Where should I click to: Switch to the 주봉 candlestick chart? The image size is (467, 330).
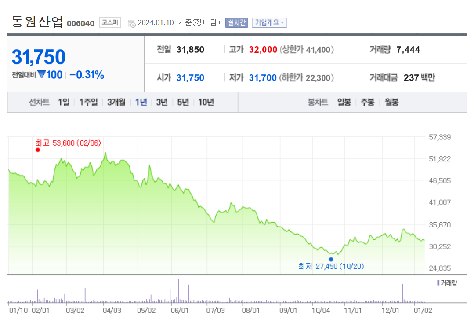coord(368,103)
